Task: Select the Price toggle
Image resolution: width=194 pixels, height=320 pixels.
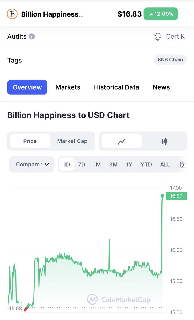Action: [x=30, y=141]
